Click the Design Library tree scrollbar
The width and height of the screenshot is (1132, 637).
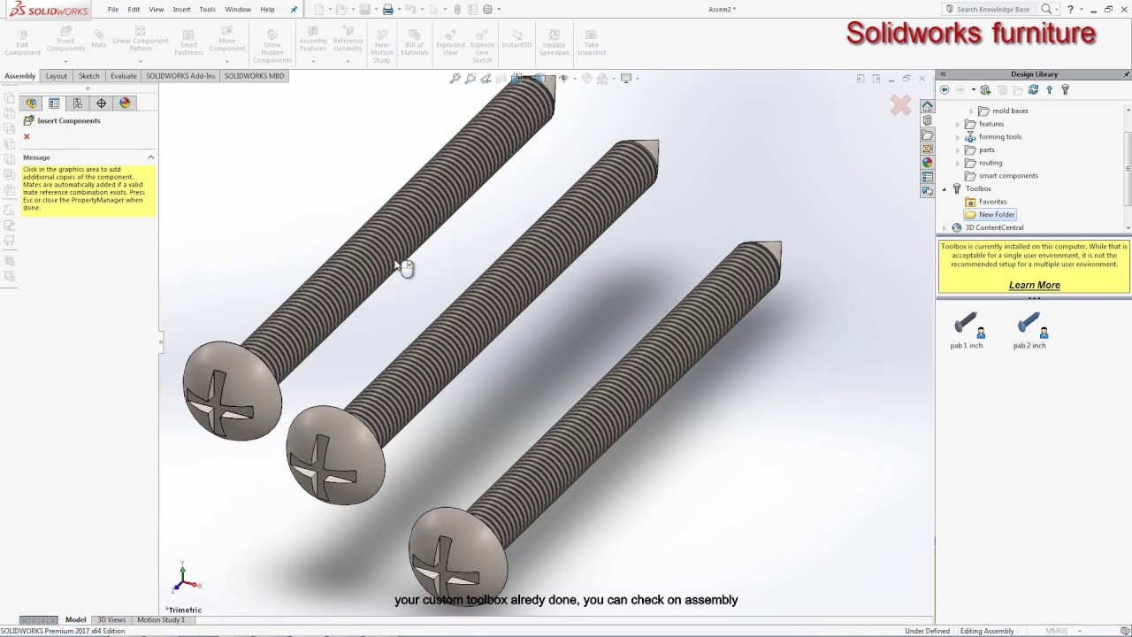tap(1128, 168)
